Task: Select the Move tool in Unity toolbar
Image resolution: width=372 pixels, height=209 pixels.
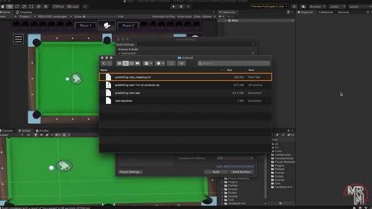Action: tap(9, 6)
